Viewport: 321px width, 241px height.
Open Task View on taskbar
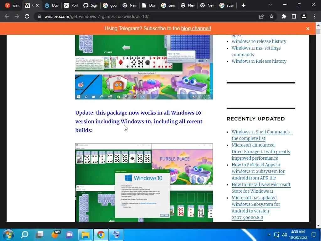coord(39,234)
